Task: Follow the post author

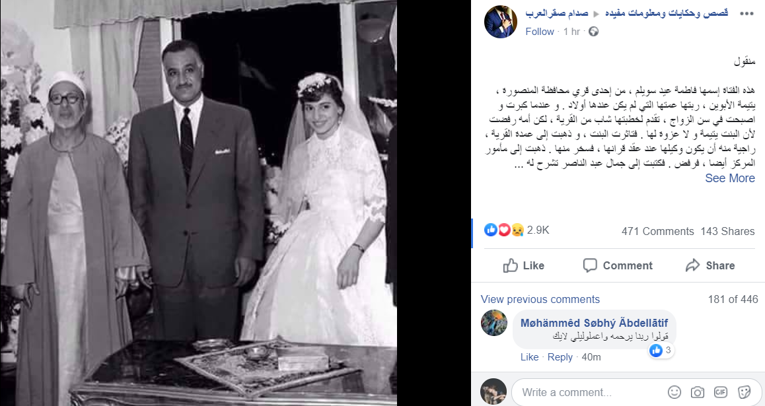Action: pyautogui.click(x=540, y=32)
